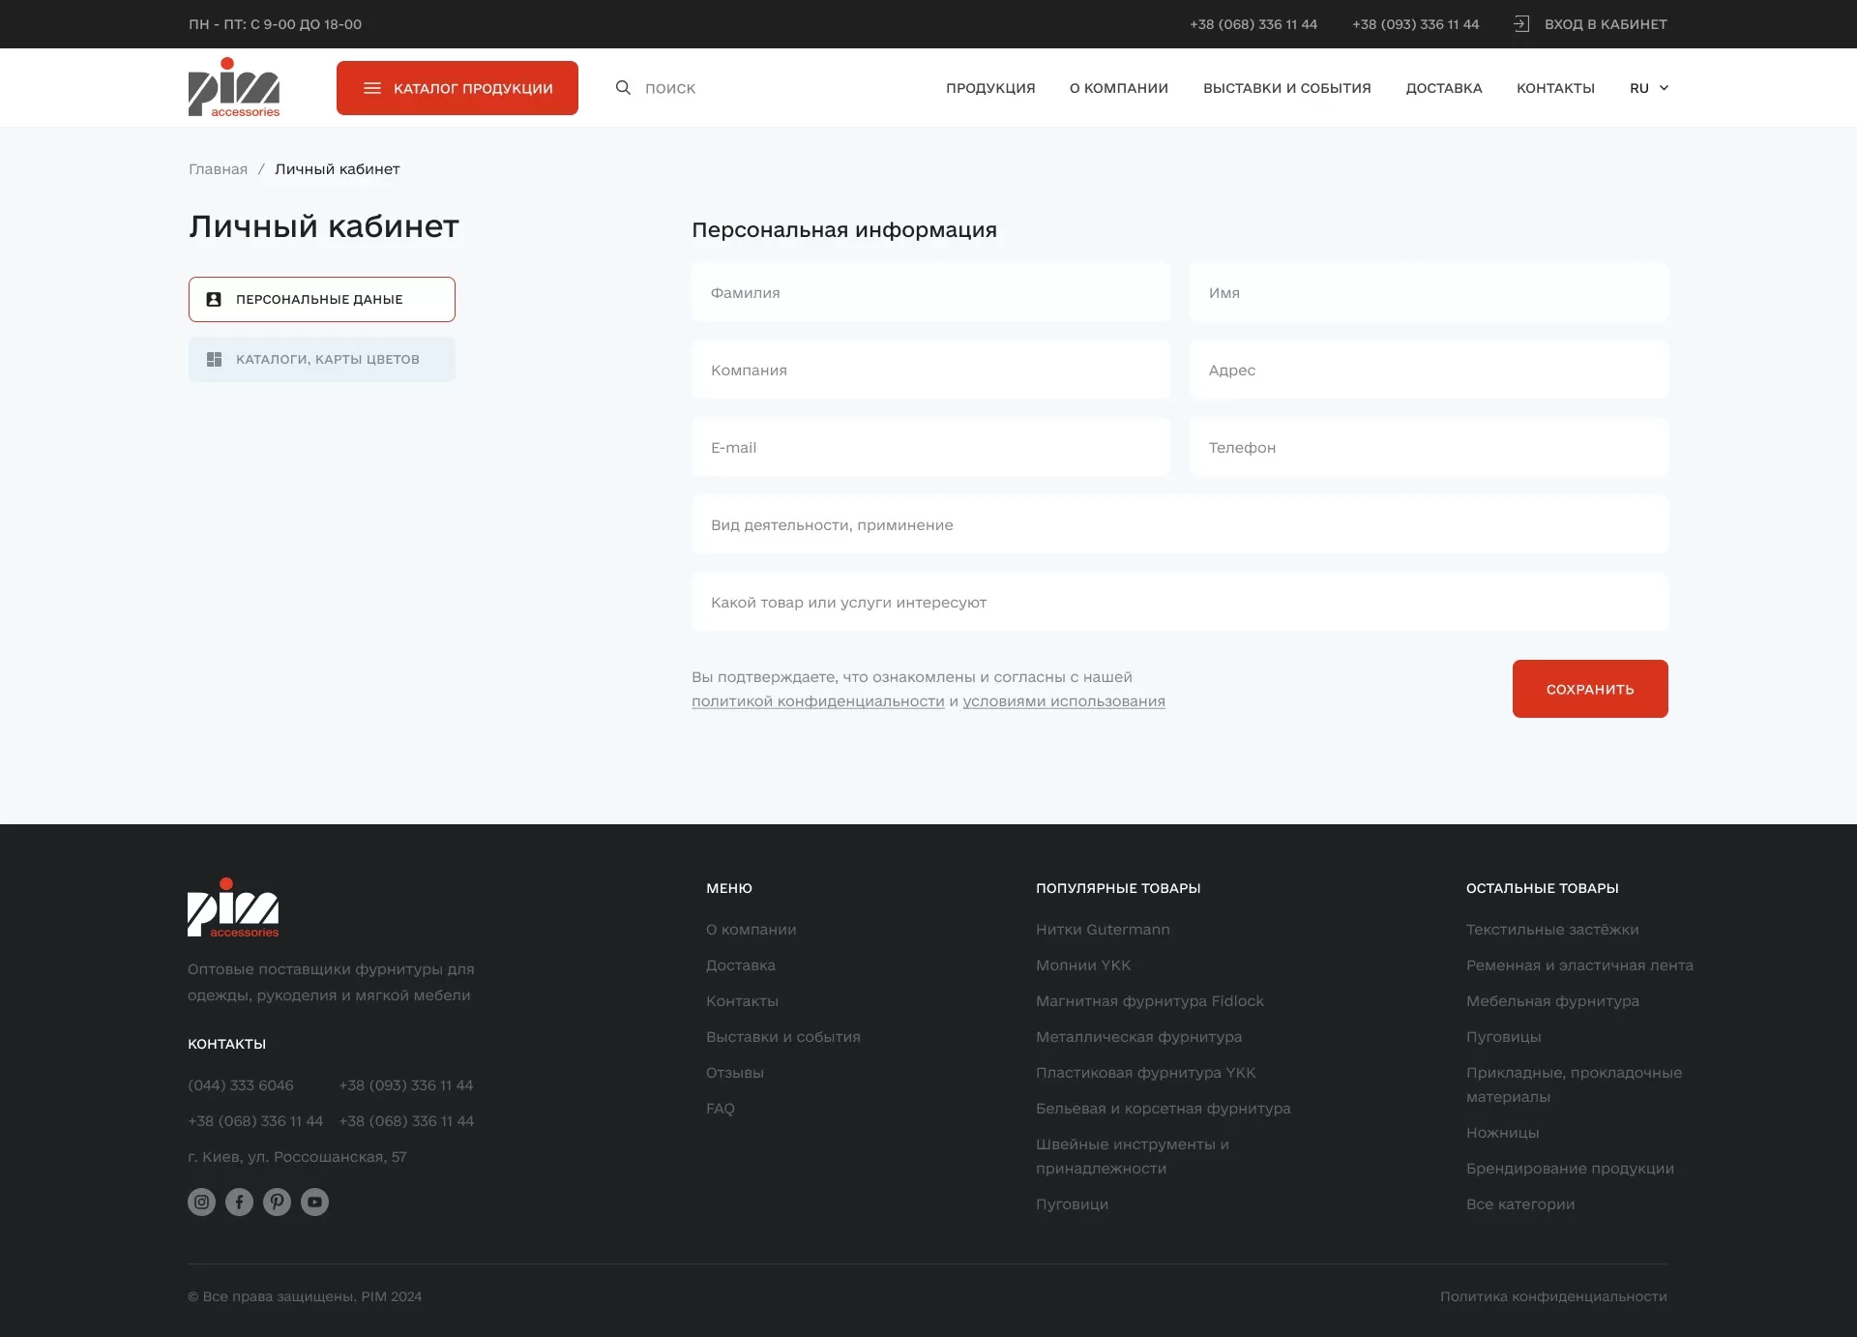Open the Pinterest social icon in footer
Viewport: 1857px width, 1337px height.
[277, 1202]
